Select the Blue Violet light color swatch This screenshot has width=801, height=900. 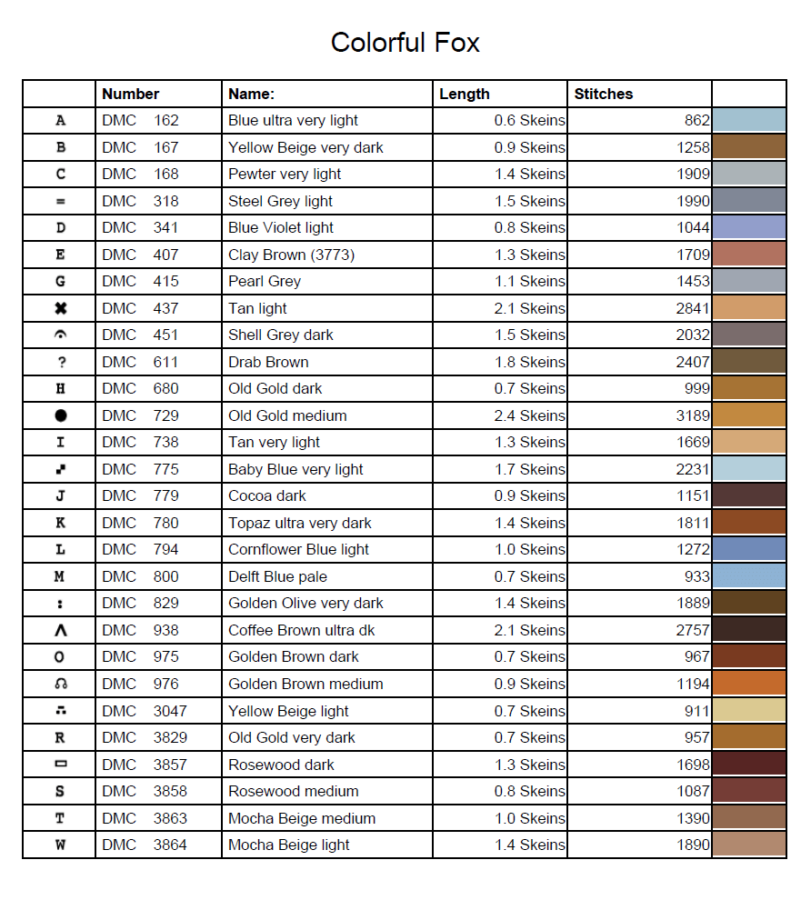click(748, 228)
